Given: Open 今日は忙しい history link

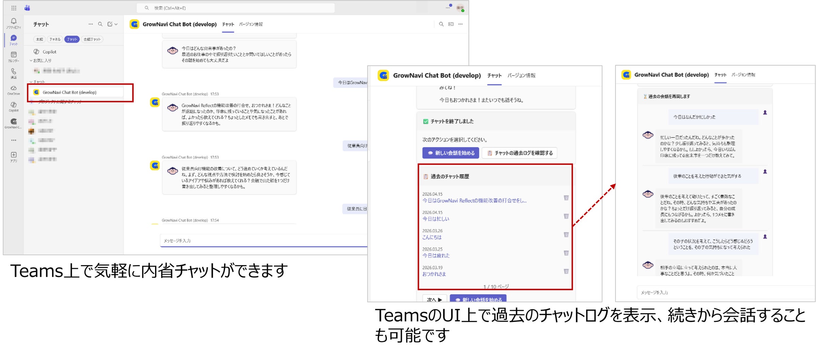Looking at the screenshot, I should coord(436,219).
